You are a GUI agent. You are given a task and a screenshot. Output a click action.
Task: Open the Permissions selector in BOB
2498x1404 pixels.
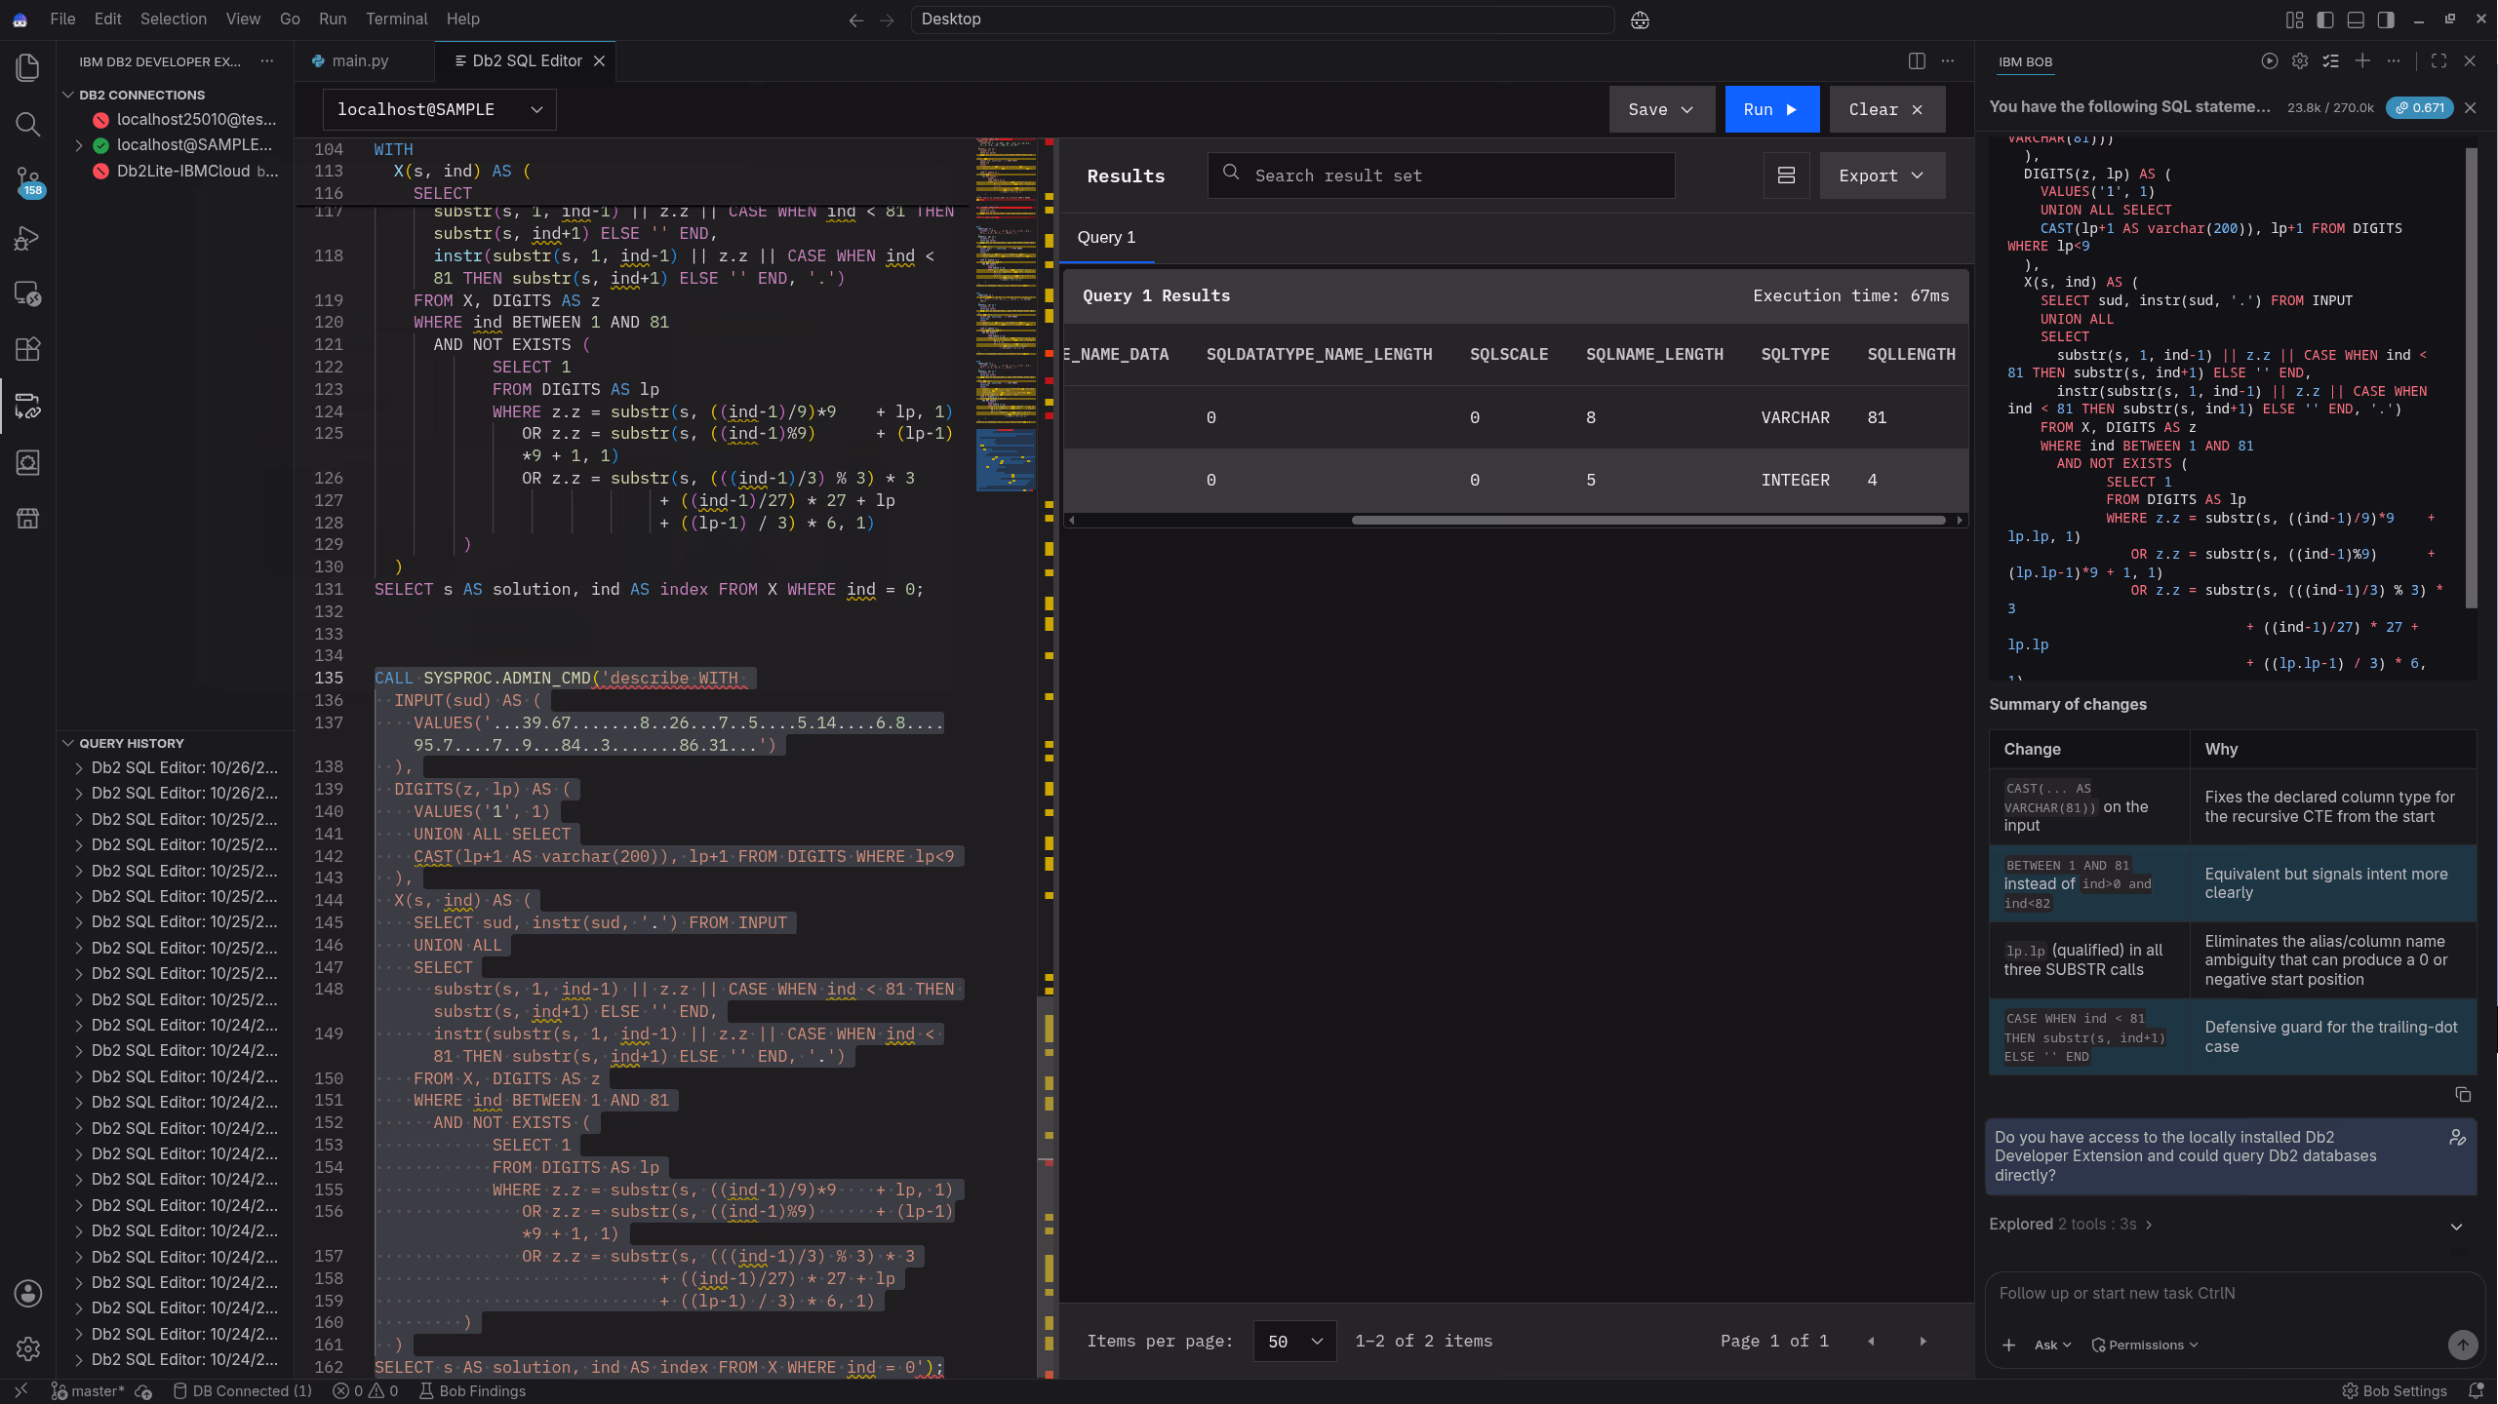tap(2145, 1345)
